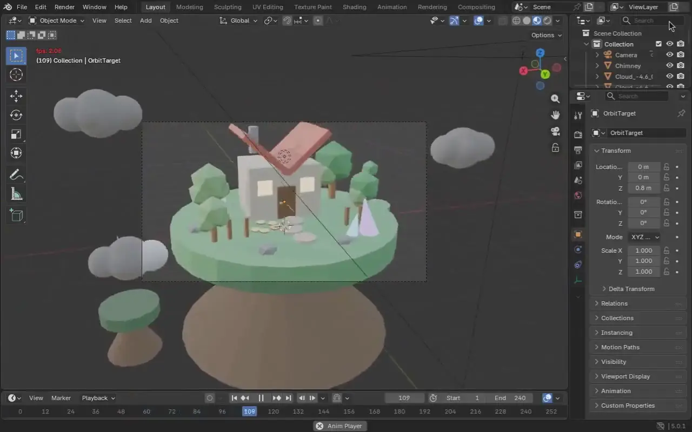This screenshot has height=432, width=692.
Task: Click the viewport zoom magnifier icon
Action: 555,98
